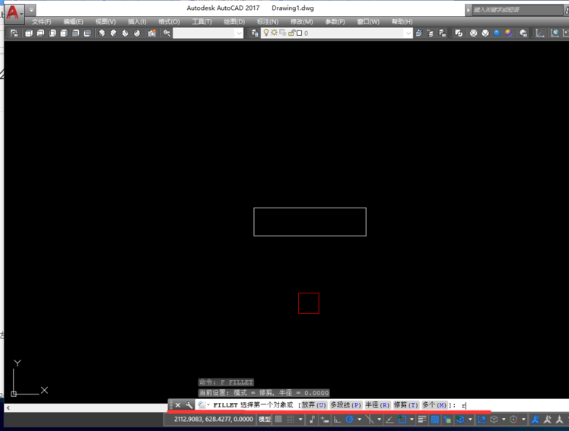Open the 绘图(D) menu
Viewport: 569px width, 431px height.
pyautogui.click(x=234, y=22)
